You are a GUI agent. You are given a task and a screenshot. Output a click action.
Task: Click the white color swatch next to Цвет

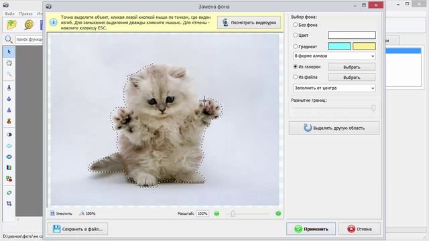352,35
